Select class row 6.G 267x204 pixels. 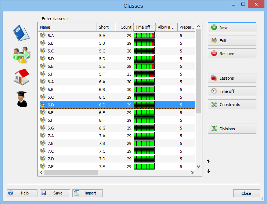[118, 128]
